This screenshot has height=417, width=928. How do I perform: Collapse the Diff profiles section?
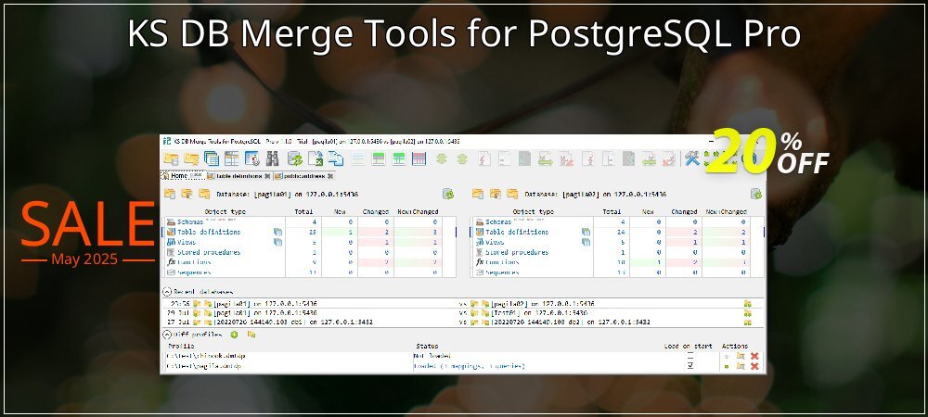click(x=167, y=335)
